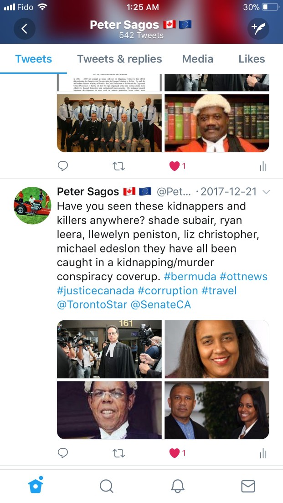The image size is (283, 503).
Task: Switch to the Tweets & replies tab
Action: 119,59
